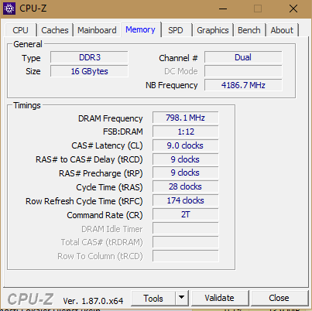Click the Dual channel value

click(x=243, y=57)
